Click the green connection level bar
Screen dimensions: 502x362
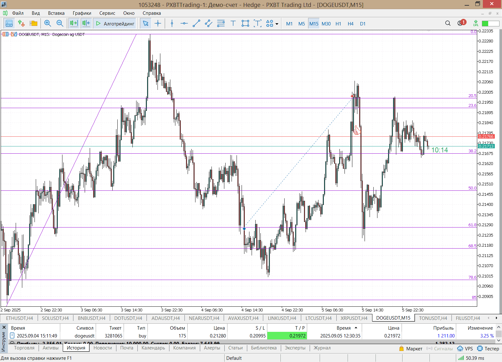tap(490, 24)
